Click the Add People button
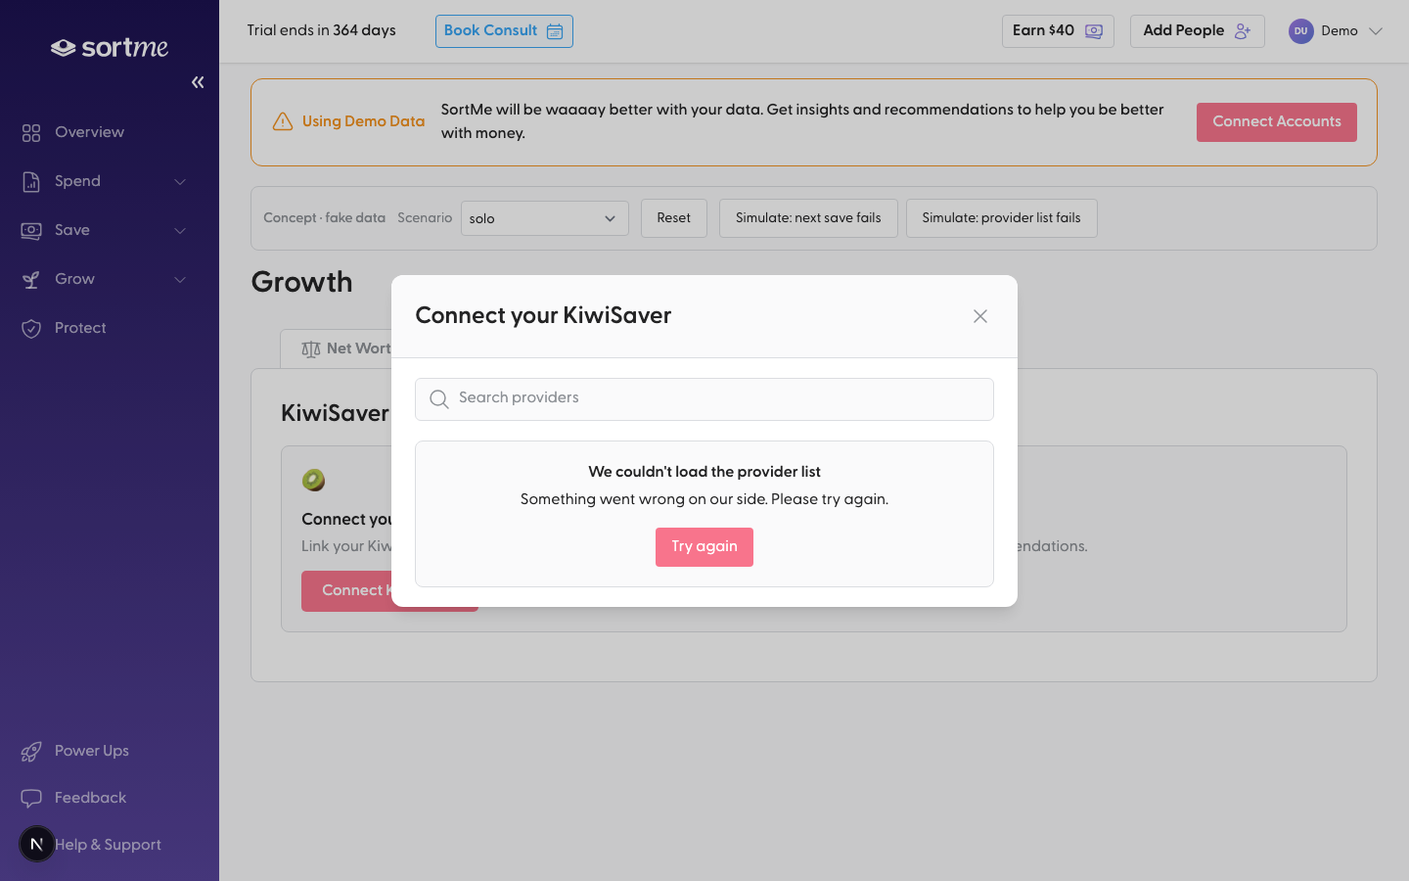Image resolution: width=1409 pixels, height=881 pixels. [1198, 31]
